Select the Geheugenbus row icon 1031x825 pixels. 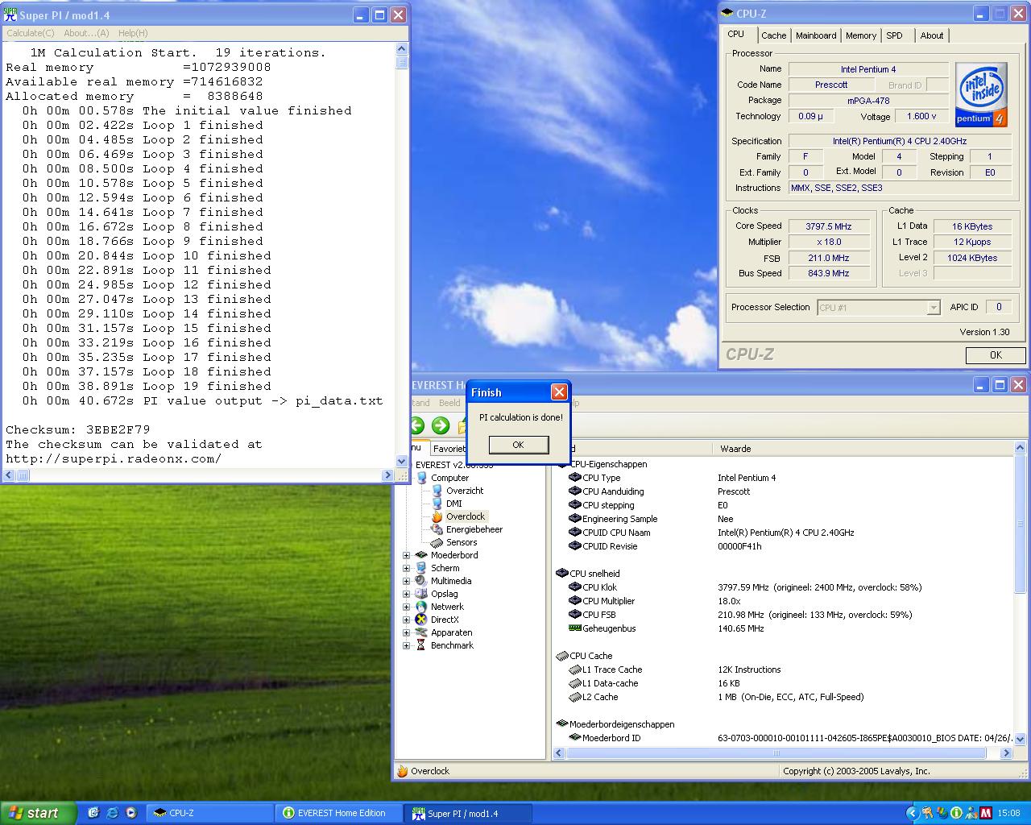pyautogui.click(x=575, y=628)
